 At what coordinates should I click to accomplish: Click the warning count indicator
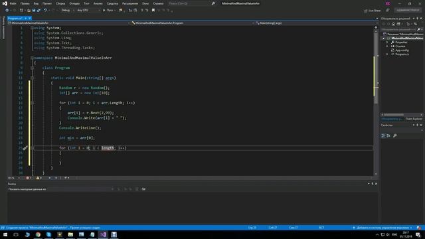pos(39,178)
